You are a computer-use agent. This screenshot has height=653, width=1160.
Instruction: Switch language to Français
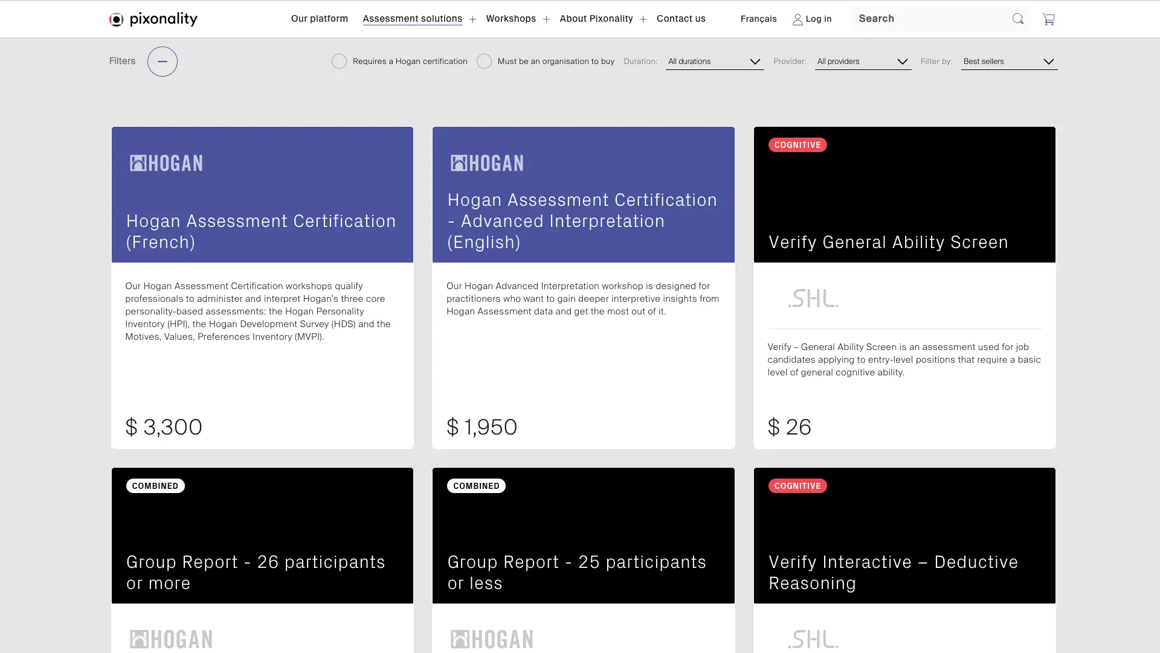[758, 19]
